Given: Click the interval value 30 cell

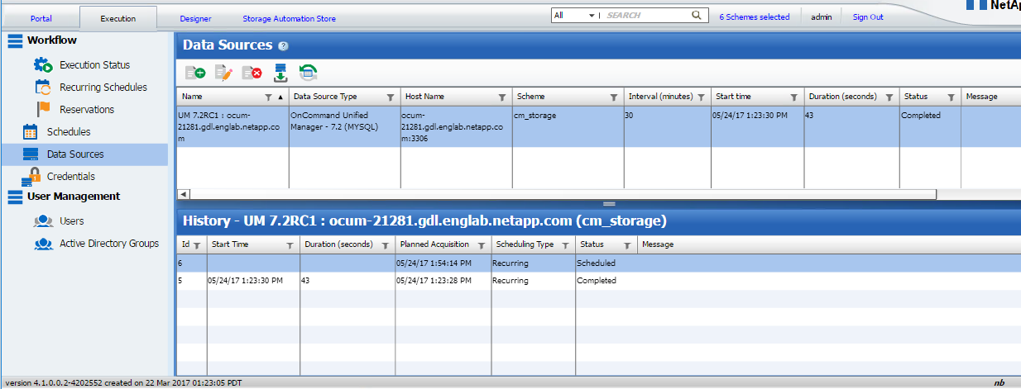Looking at the screenshot, I should (667, 126).
